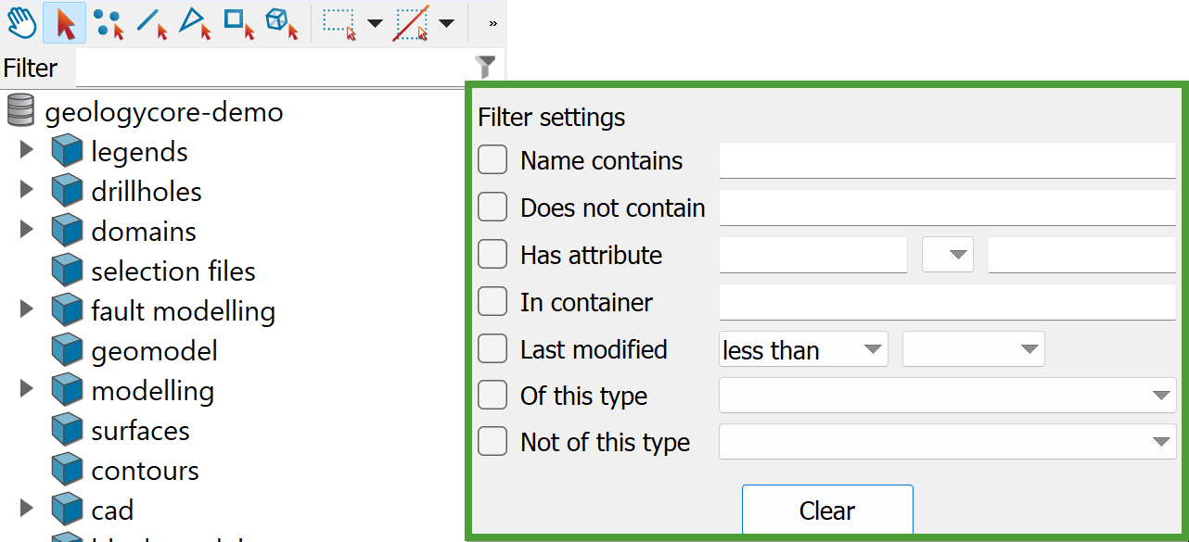This screenshot has width=1189, height=542.
Task: Expand the drillholes container
Action: coord(27,191)
